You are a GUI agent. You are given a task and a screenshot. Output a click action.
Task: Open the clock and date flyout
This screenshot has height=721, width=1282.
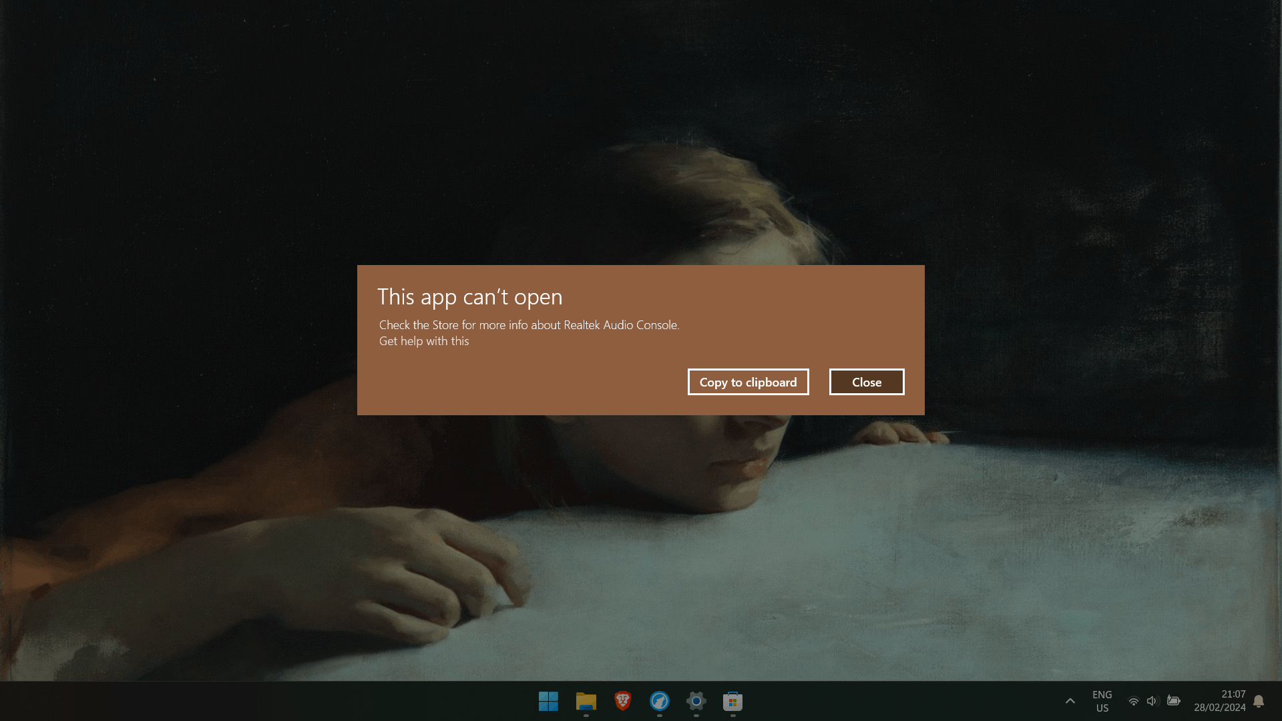coord(1220,701)
